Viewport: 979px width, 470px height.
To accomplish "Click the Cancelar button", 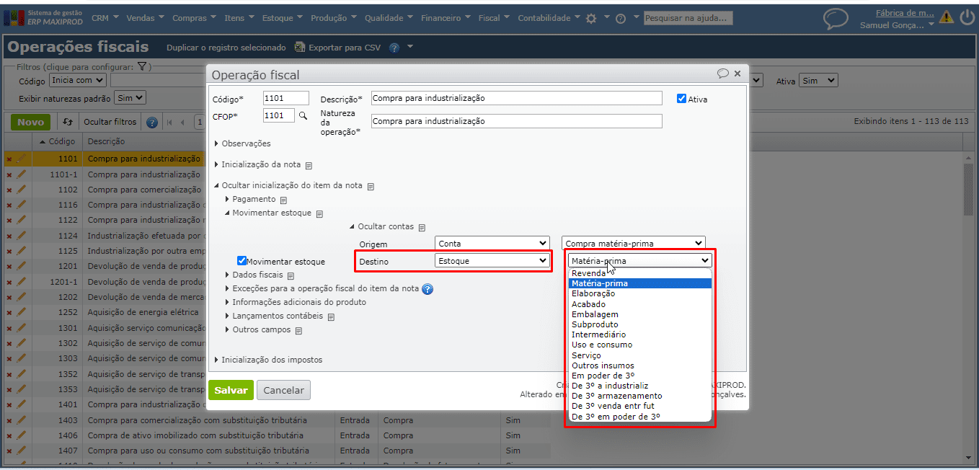I will (x=283, y=390).
